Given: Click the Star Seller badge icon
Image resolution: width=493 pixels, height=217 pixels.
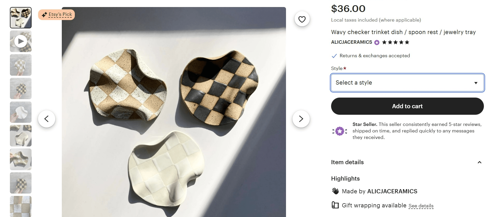Looking at the screenshot, I should point(339,131).
